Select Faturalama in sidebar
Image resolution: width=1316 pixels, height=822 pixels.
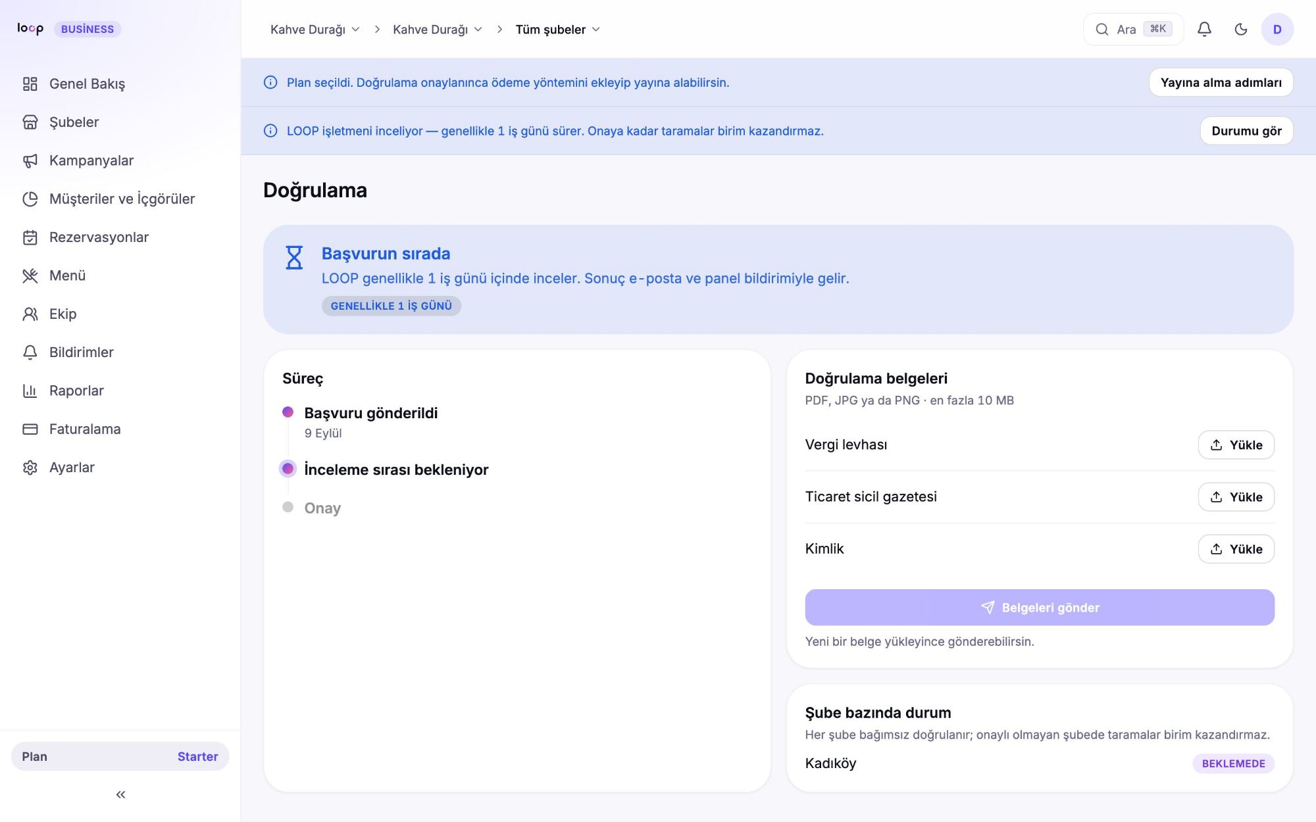(120, 429)
